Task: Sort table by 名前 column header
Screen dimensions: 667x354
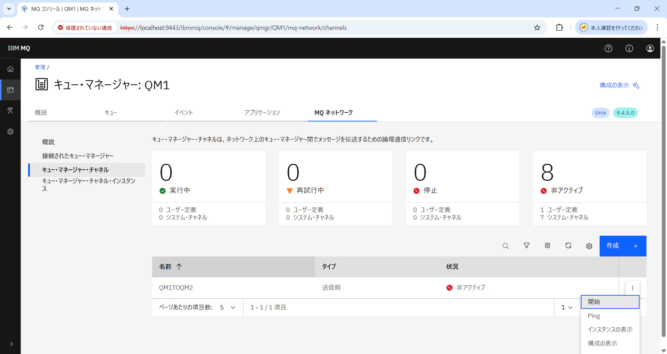Action: [x=233, y=267]
